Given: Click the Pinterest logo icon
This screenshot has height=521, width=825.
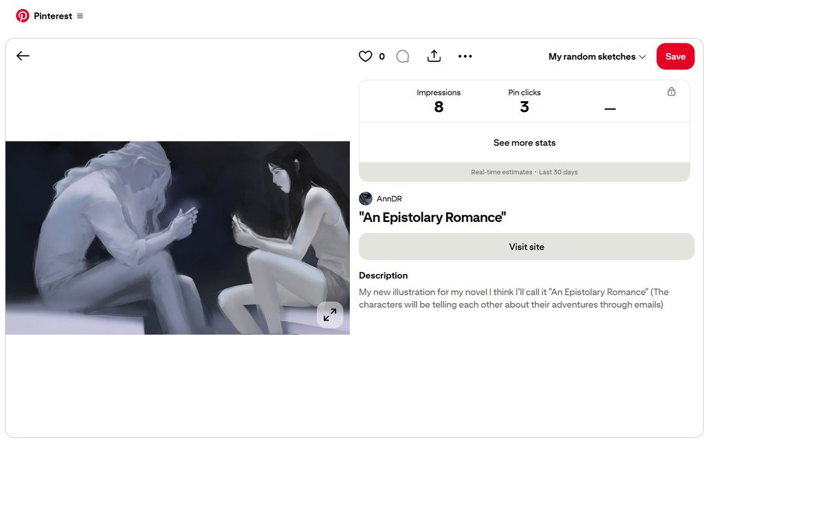Looking at the screenshot, I should [23, 16].
